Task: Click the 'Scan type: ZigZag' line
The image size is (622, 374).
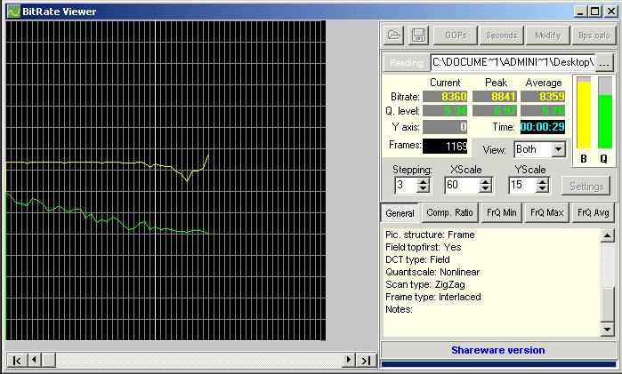Action: (x=425, y=284)
